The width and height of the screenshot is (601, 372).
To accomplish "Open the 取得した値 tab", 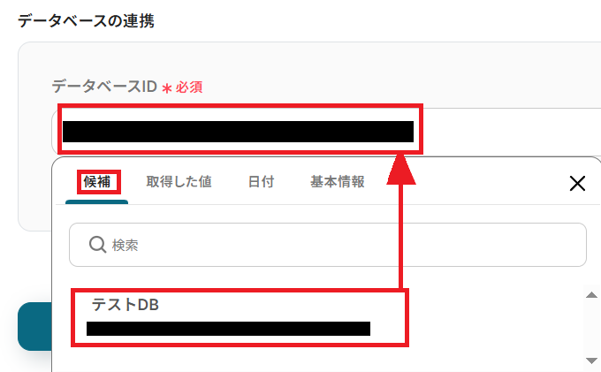I will (179, 182).
